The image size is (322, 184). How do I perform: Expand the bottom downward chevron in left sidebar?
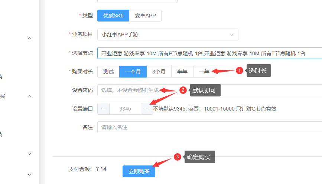click(x=30, y=174)
